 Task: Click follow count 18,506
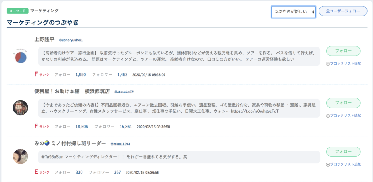click(x=82, y=127)
